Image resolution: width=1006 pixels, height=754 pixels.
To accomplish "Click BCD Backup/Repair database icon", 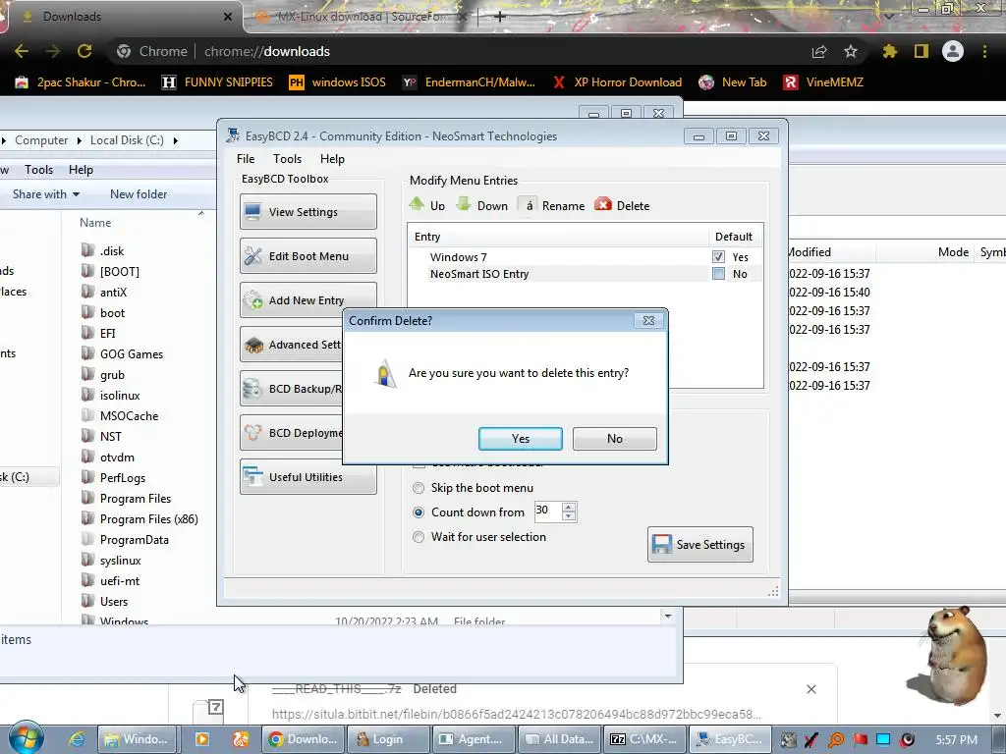I will tap(252, 389).
